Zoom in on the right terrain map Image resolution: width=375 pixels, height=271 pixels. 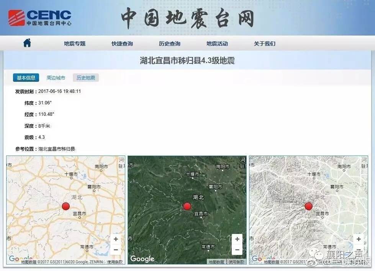(x=358, y=239)
